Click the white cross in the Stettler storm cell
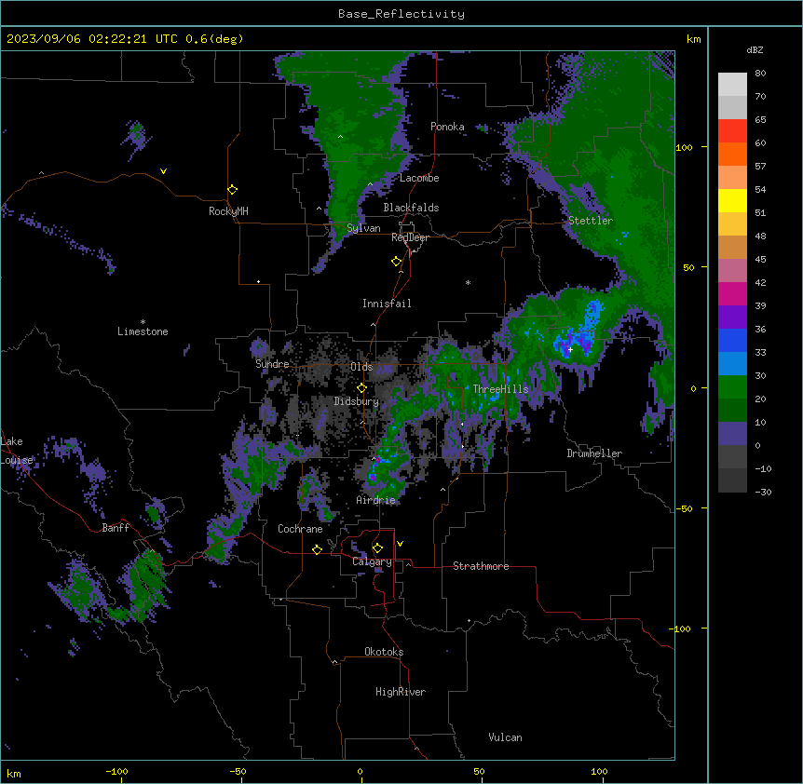 570,349
